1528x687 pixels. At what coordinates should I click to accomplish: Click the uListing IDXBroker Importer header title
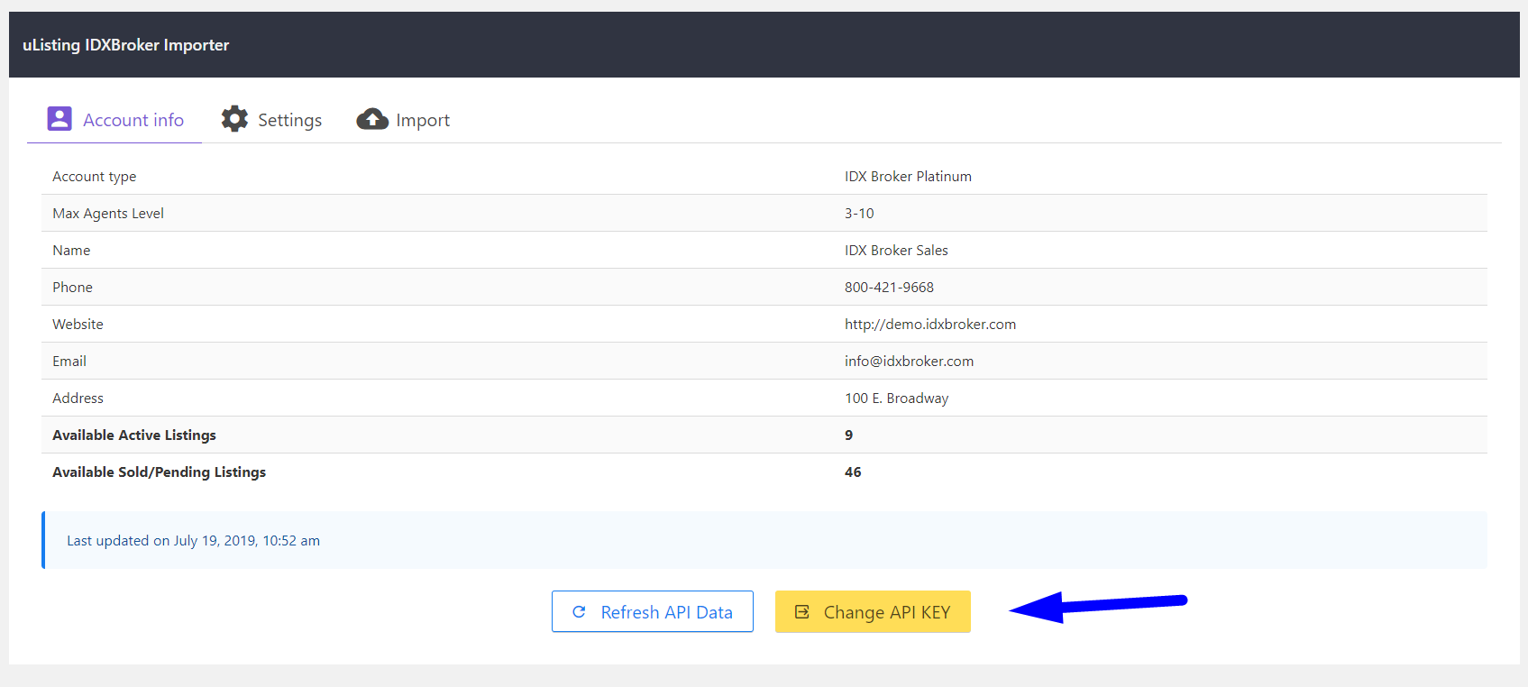pyautogui.click(x=125, y=45)
